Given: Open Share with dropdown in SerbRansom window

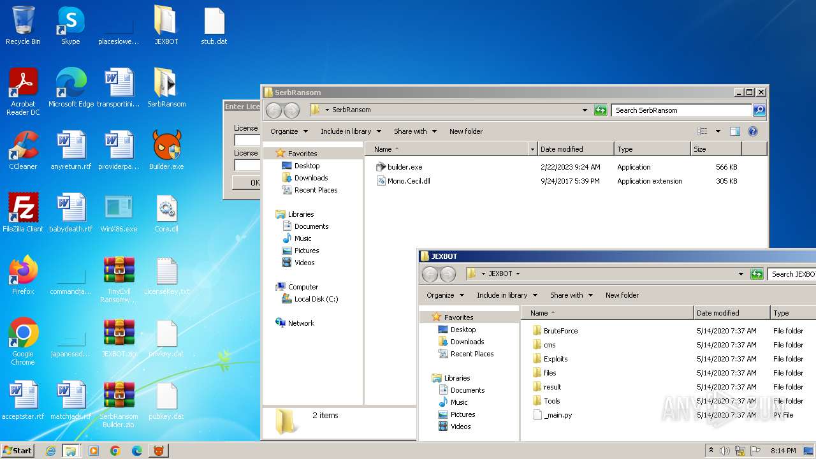Looking at the screenshot, I should (415, 131).
